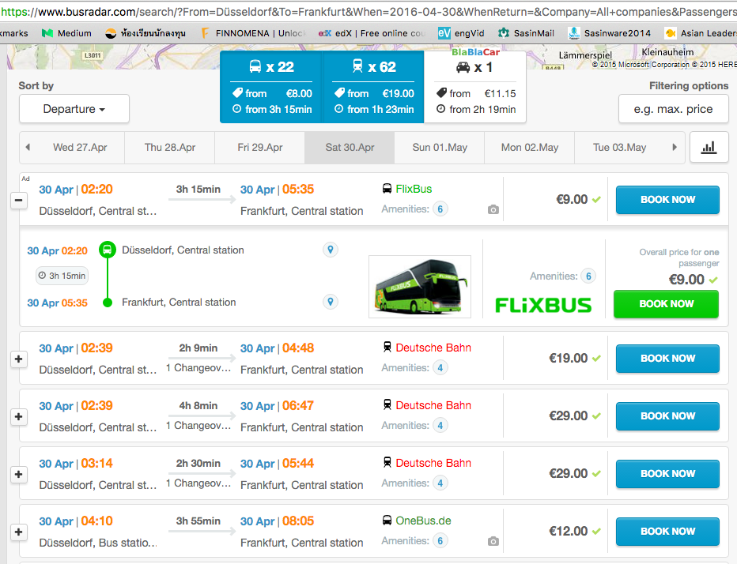Viewport: 737px width, 564px height.
Task: Click the FlixBus company link
Action: 414,190
